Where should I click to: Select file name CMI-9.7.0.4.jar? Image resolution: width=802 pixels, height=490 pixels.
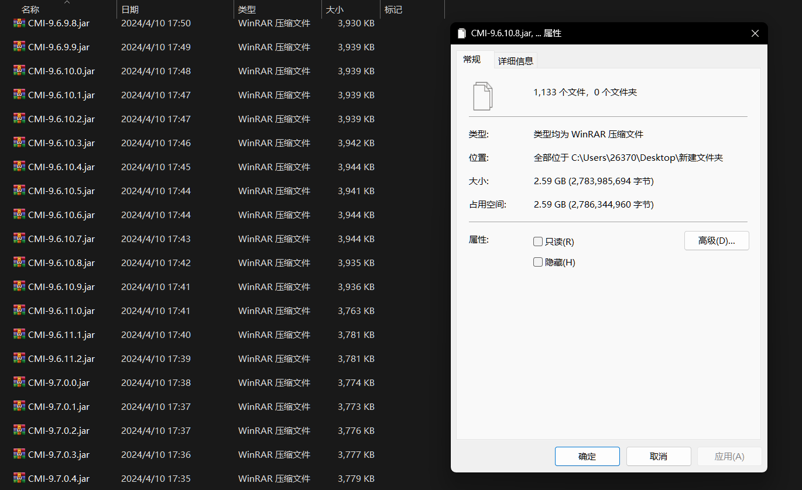pos(59,478)
